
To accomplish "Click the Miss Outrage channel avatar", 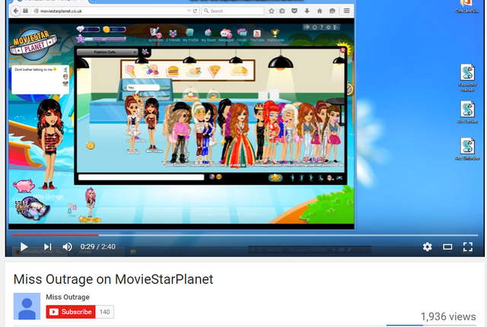I will pos(27,306).
